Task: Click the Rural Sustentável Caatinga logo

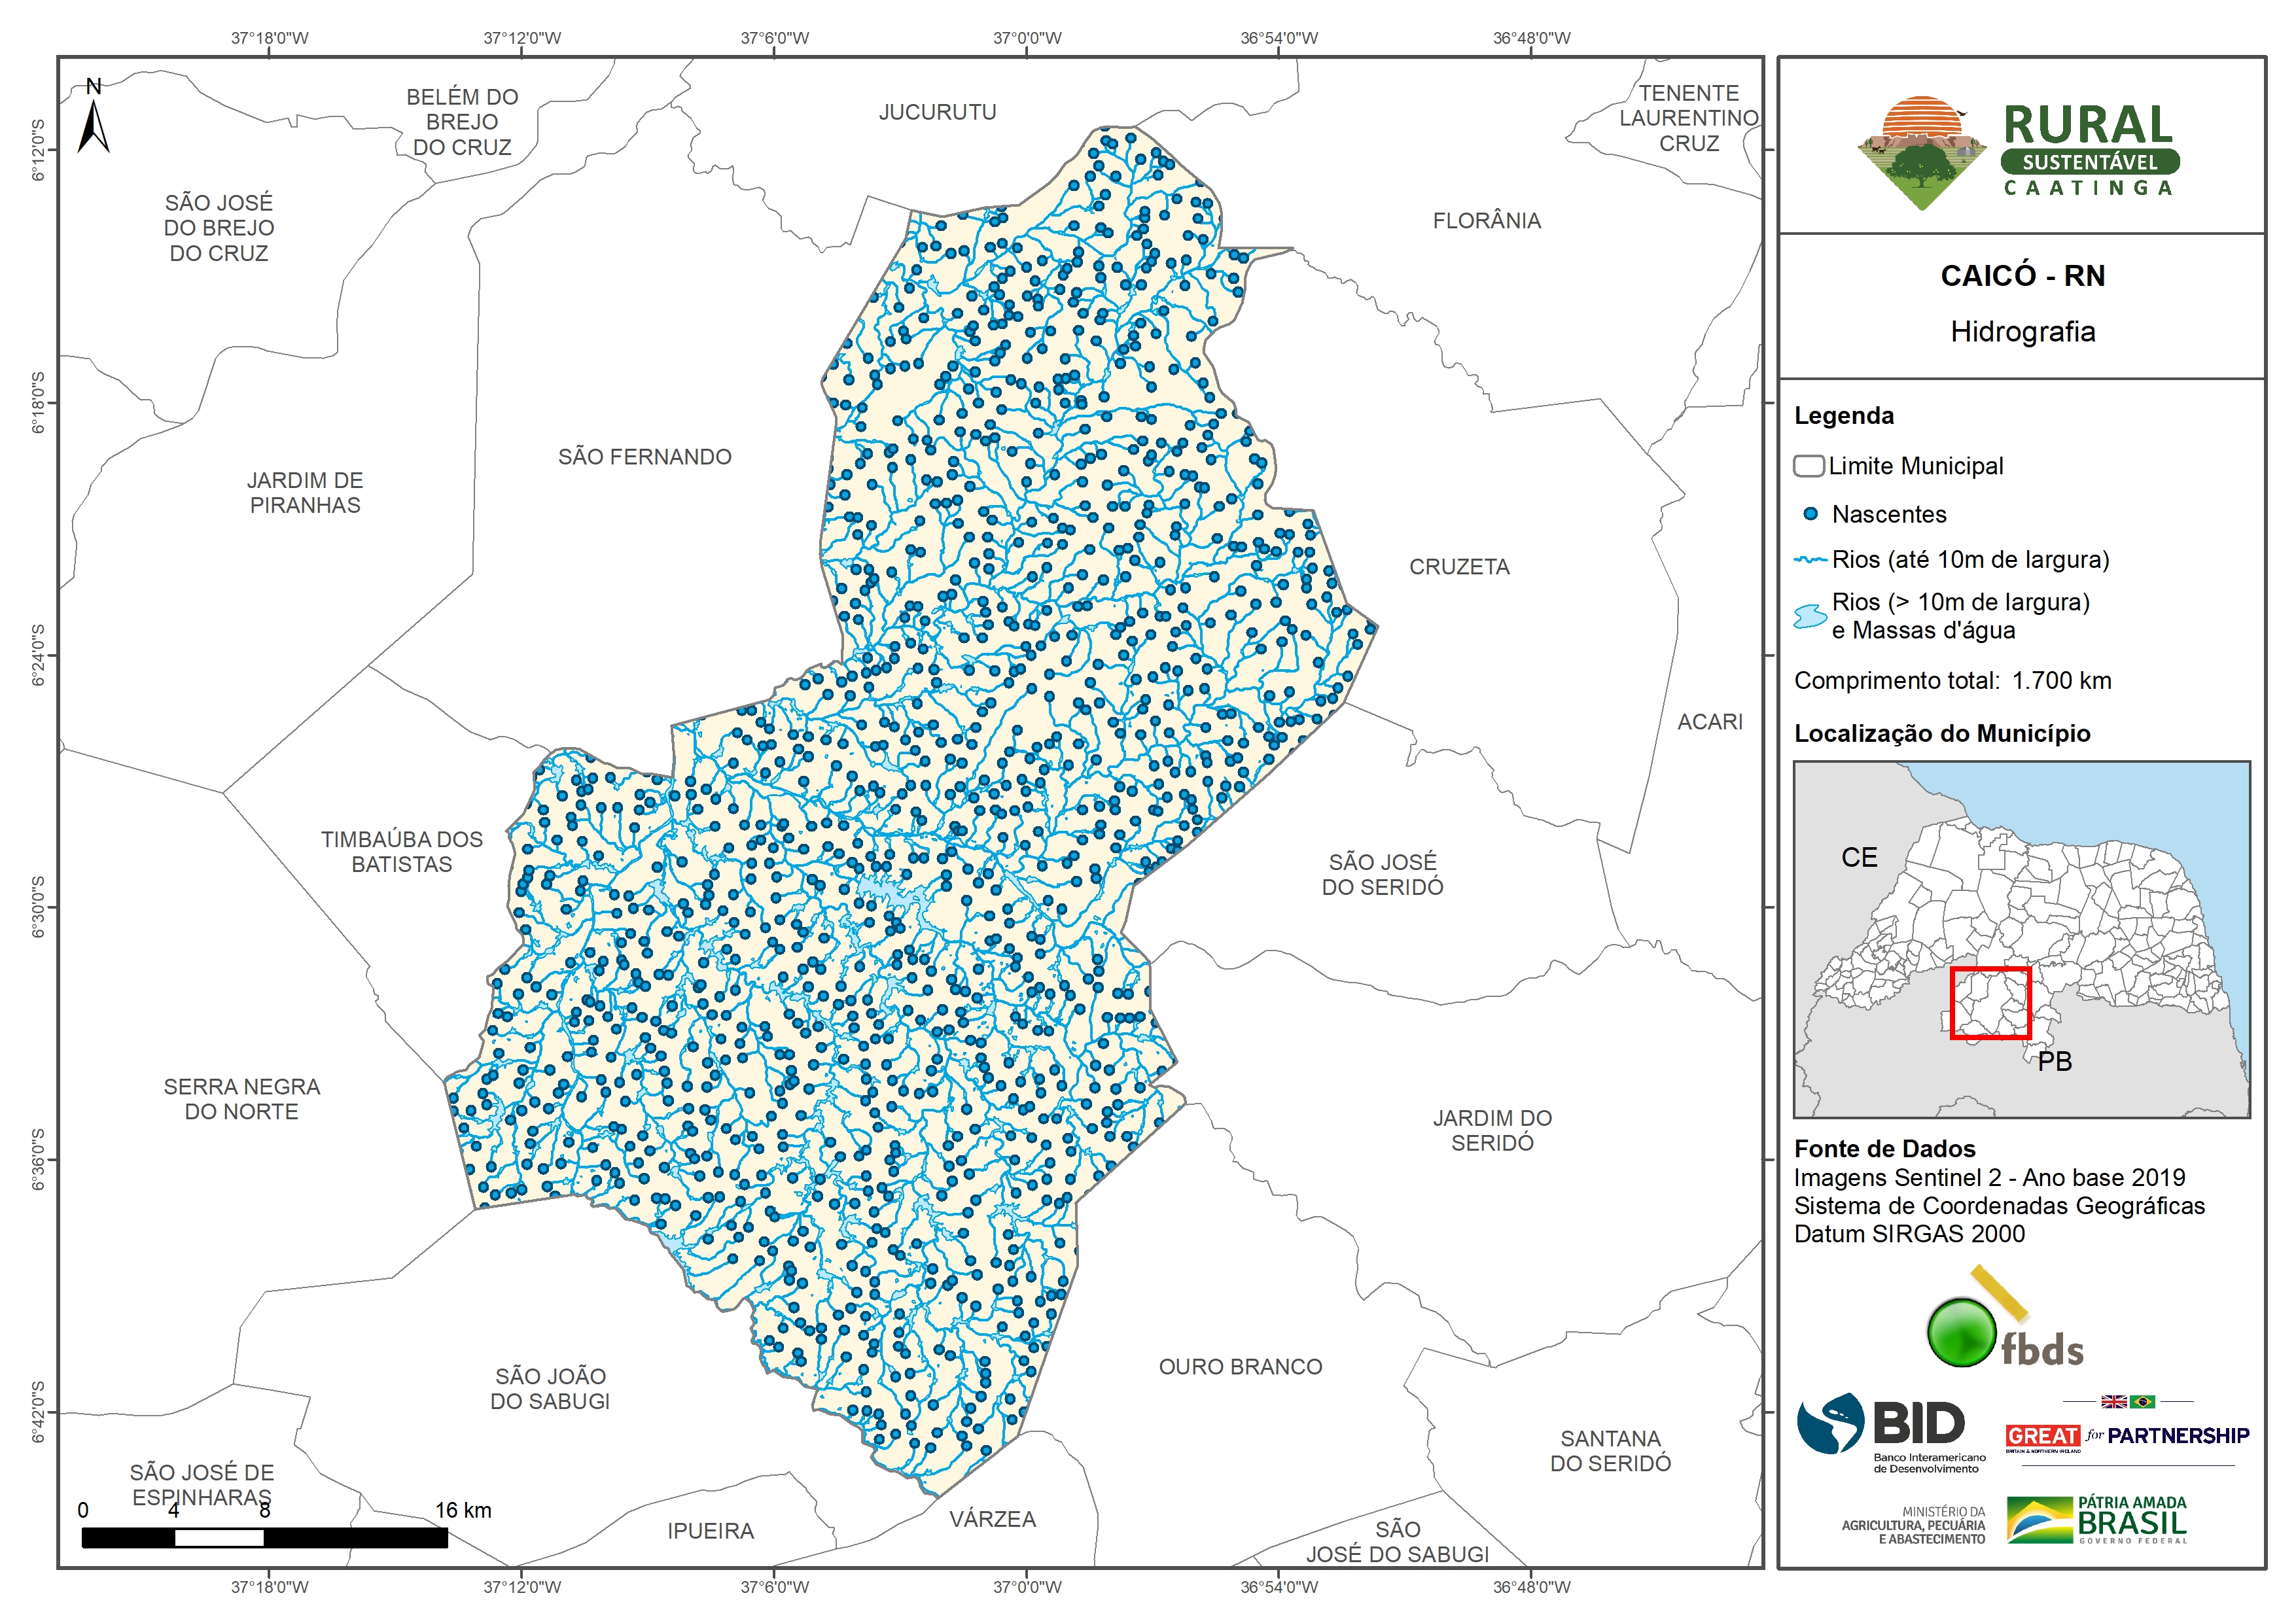Action: [2019, 152]
